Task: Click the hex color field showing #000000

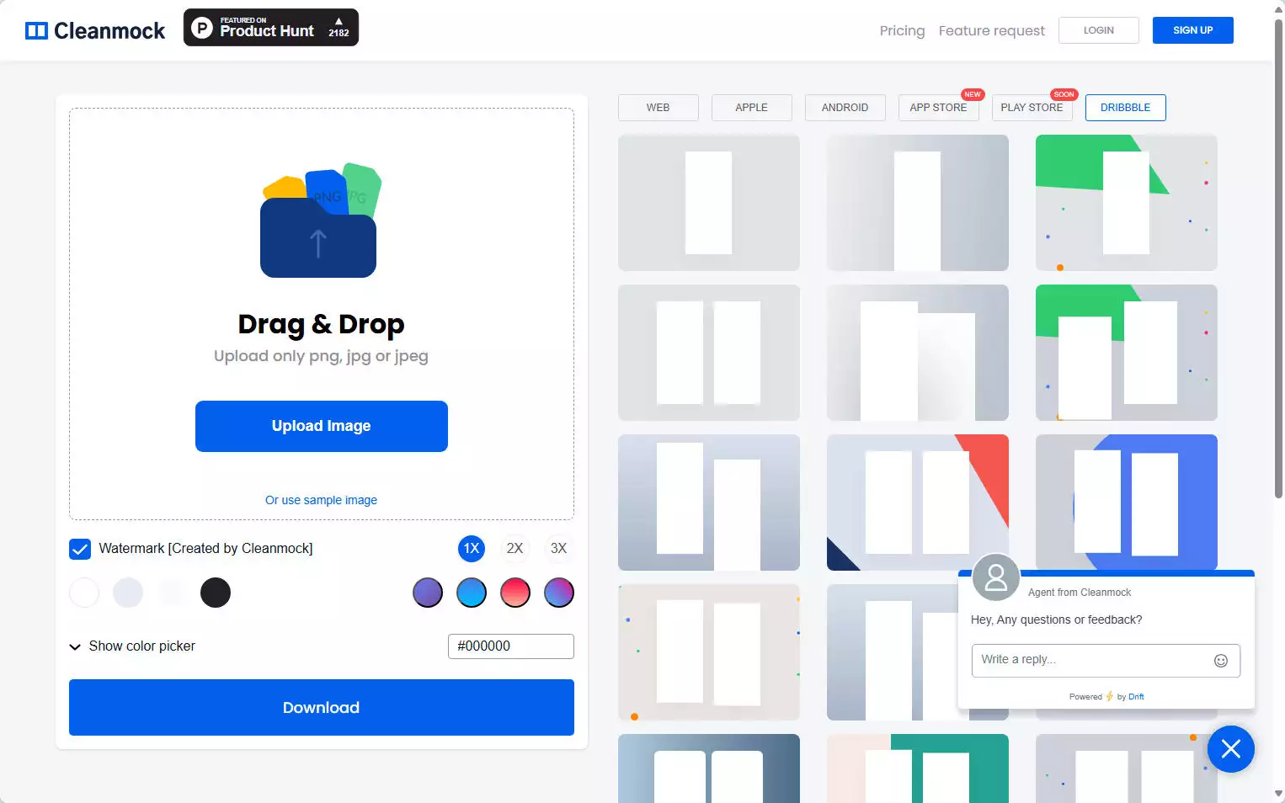Action: [x=511, y=646]
